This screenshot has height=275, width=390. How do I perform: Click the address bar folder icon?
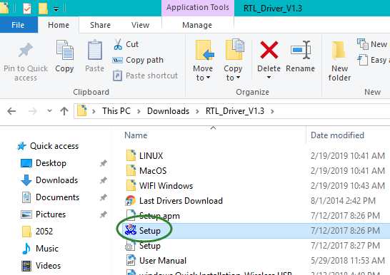point(82,110)
